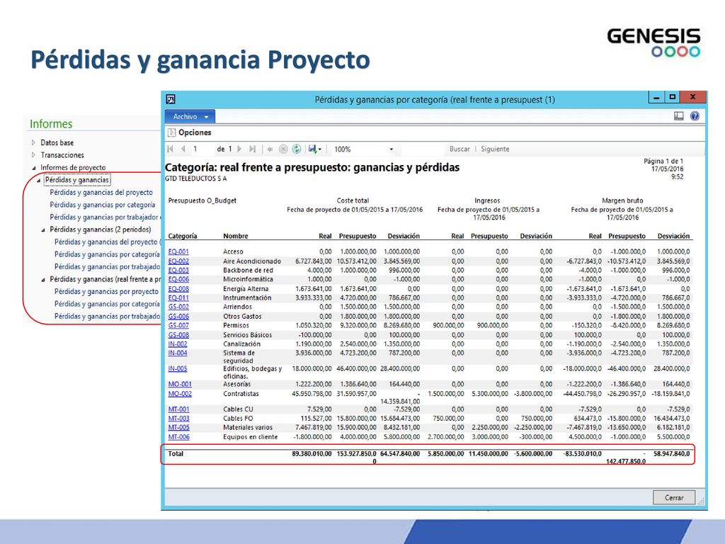Open category link EQ-003
This screenshot has height=544, width=725.
pos(178,270)
